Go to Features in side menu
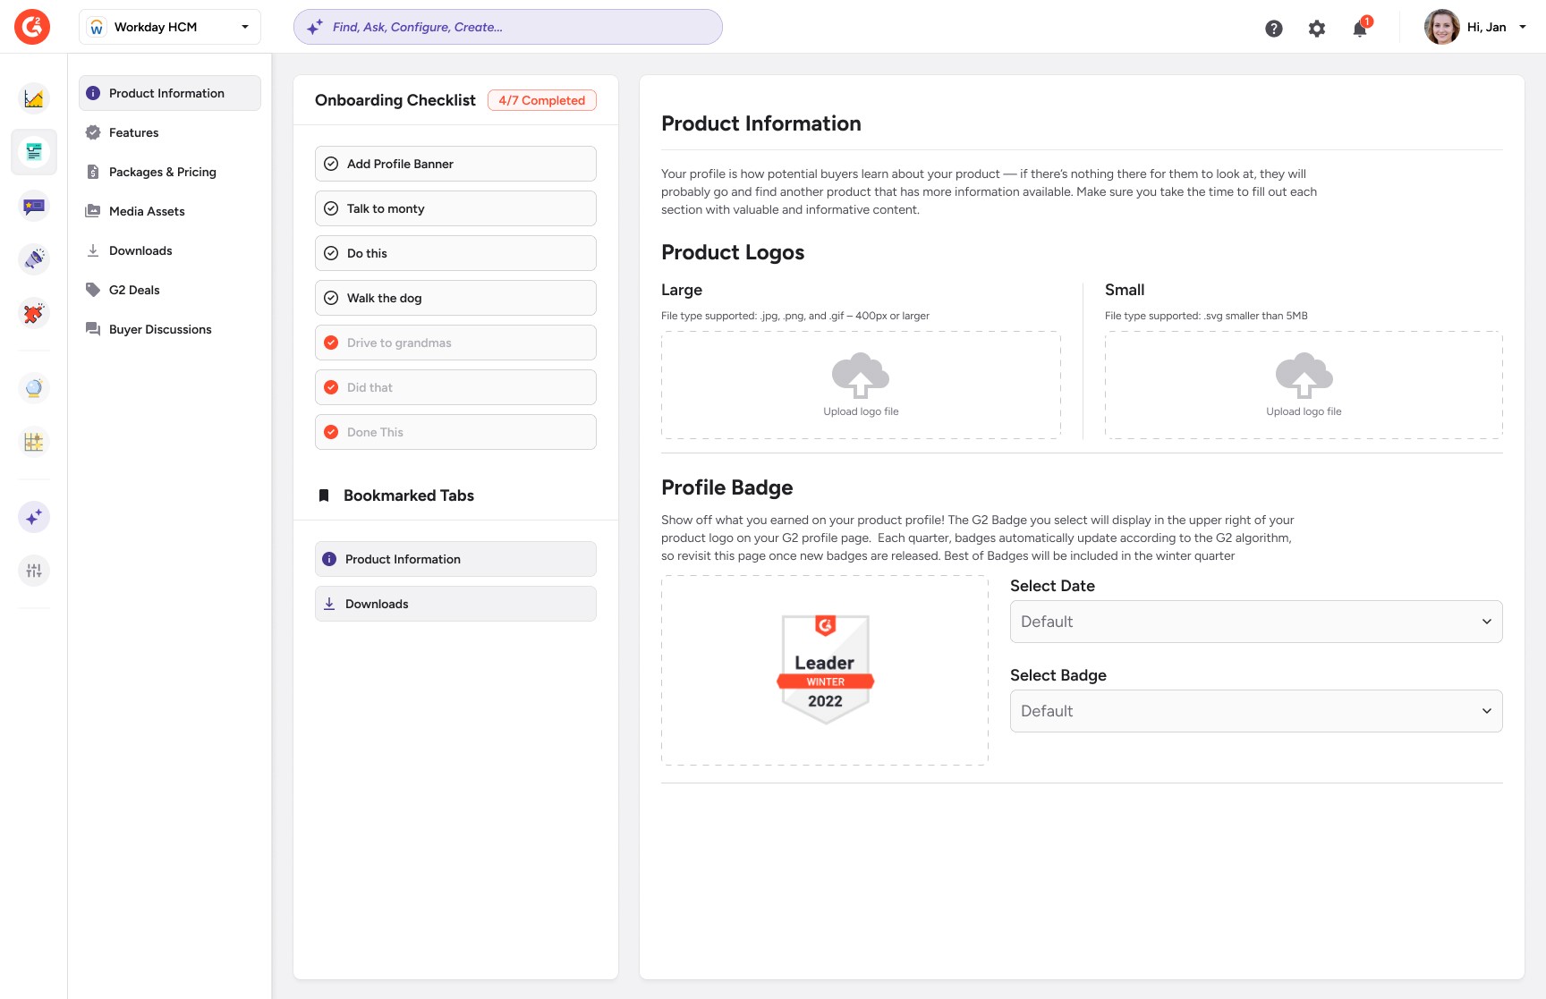 click(170, 132)
